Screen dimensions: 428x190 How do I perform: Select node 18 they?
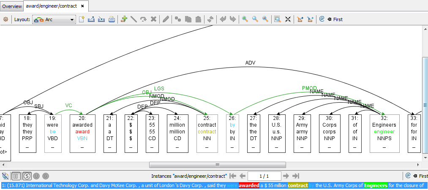(27, 133)
